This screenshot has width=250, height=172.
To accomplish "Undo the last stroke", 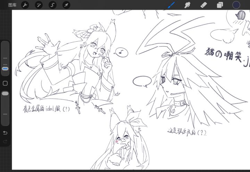I will [x=5, y=133].
